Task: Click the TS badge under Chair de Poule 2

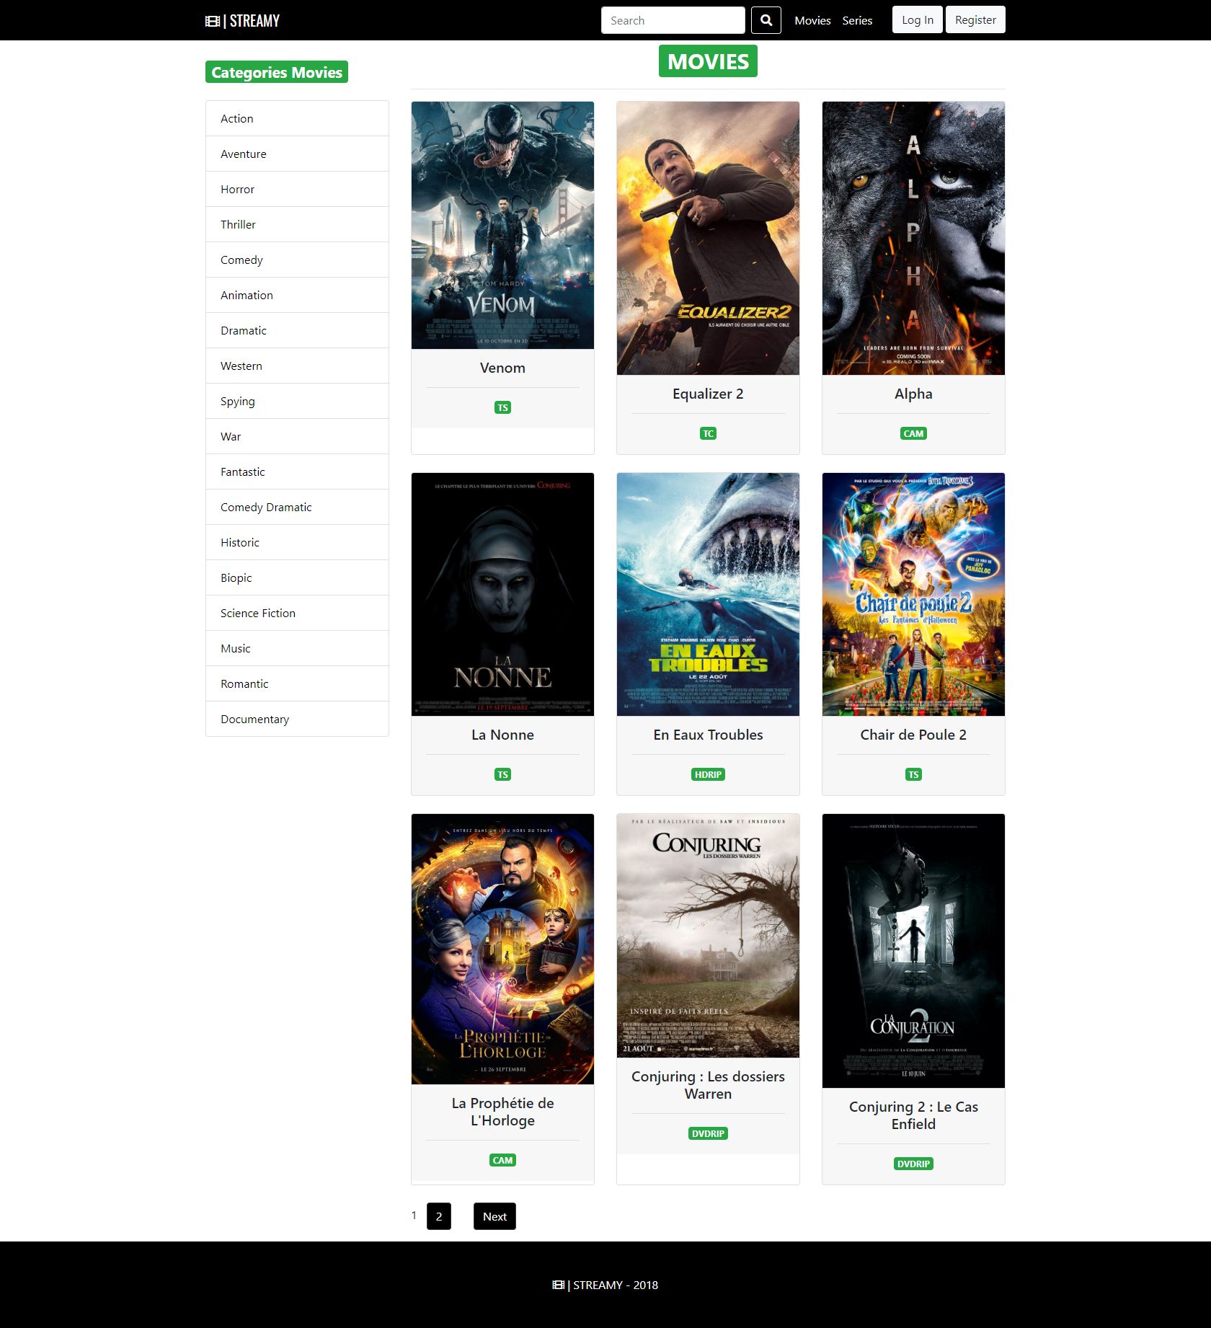Action: coord(913,774)
